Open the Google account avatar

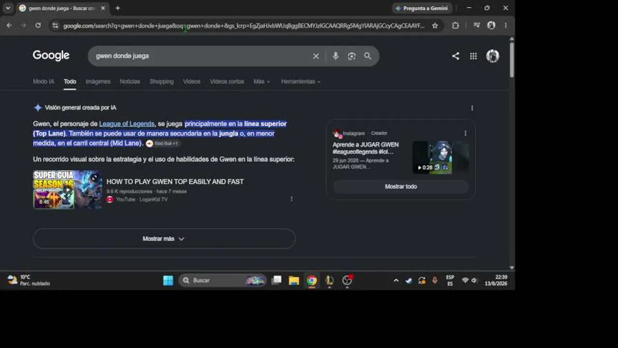(492, 56)
